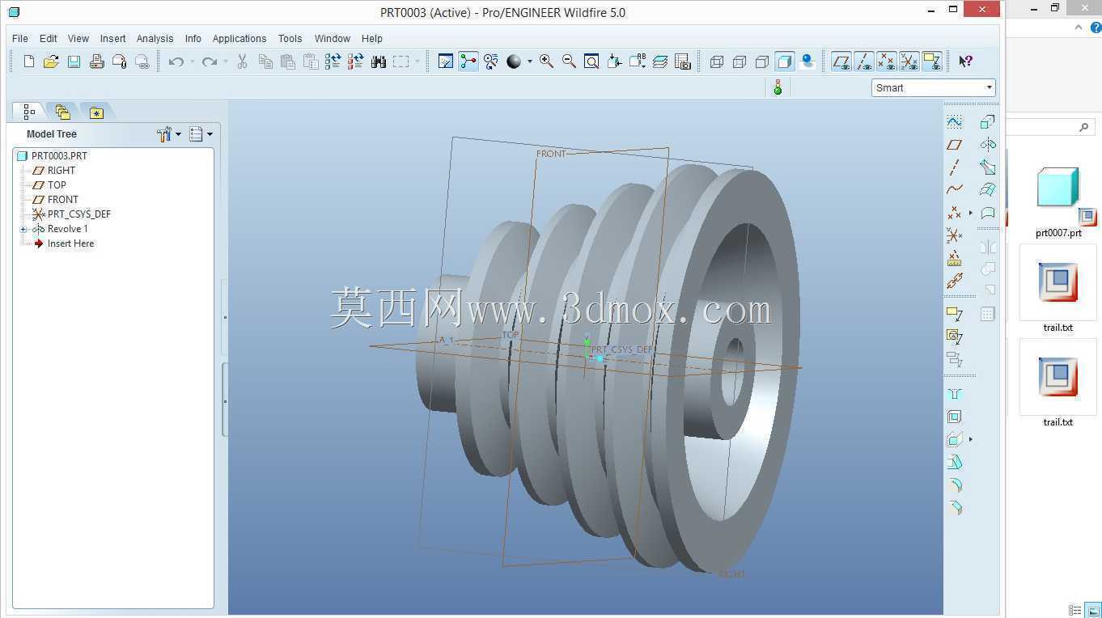This screenshot has width=1102, height=618.
Task: Expand the datum point tool flyout arrow
Action: (x=970, y=213)
